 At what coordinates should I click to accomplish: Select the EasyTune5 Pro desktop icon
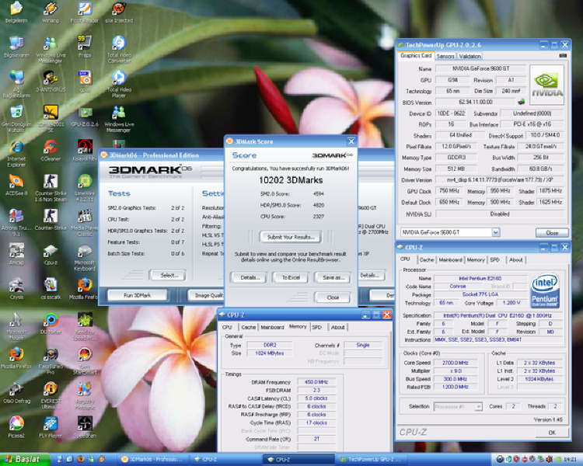(x=51, y=360)
